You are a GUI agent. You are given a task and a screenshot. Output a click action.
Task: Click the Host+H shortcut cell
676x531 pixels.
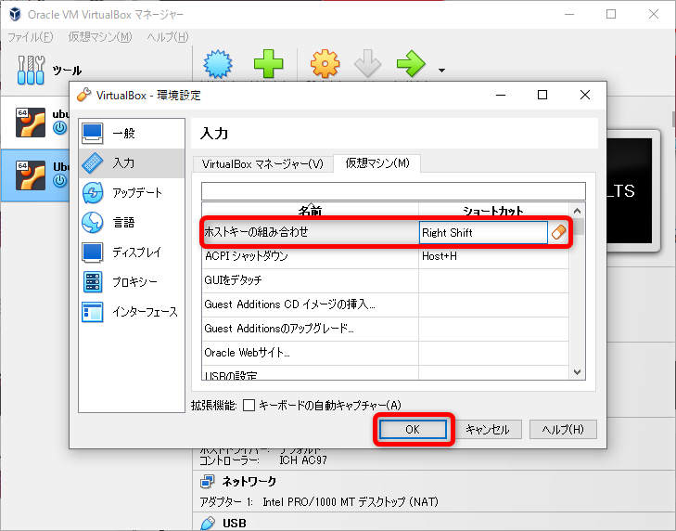pyautogui.click(x=493, y=256)
